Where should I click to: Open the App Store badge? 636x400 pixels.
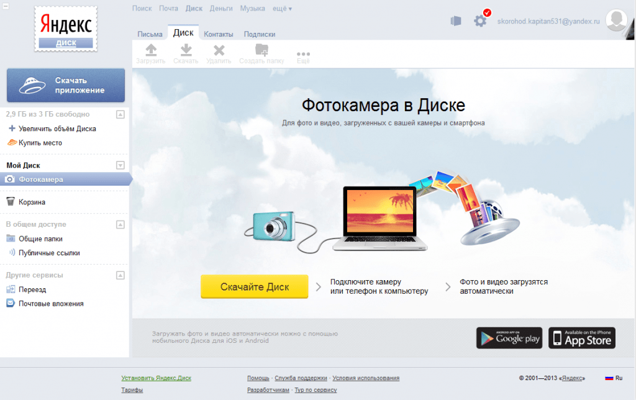click(x=582, y=338)
